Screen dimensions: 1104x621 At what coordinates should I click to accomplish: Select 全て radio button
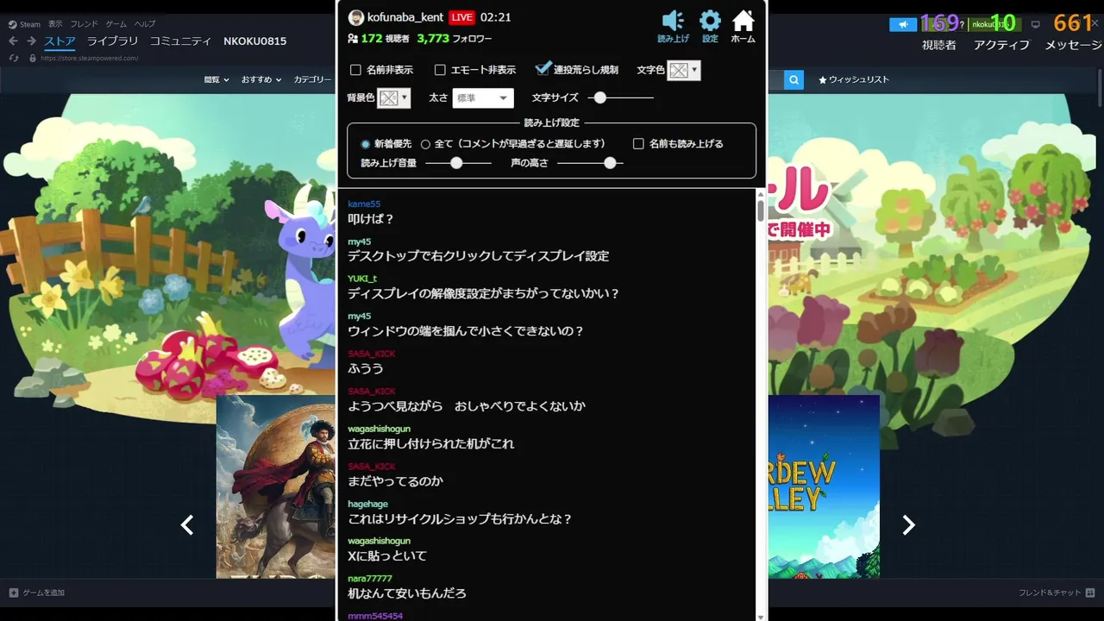point(425,144)
